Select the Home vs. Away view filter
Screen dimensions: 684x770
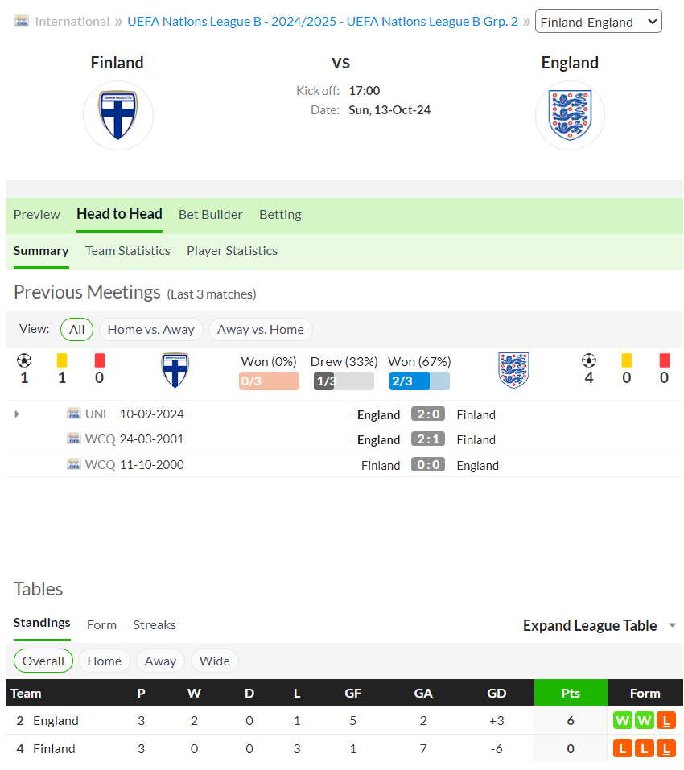click(x=150, y=330)
